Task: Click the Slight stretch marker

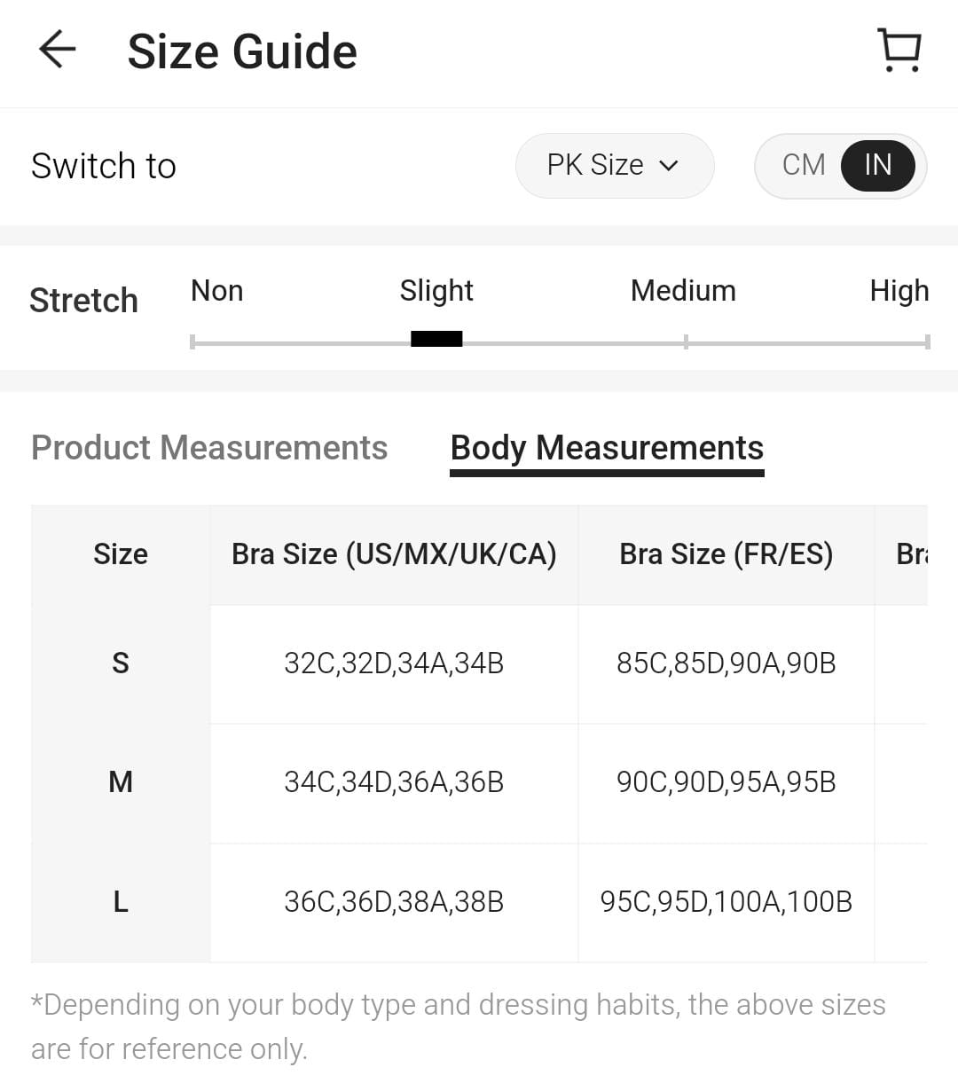Action: point(436,339)
